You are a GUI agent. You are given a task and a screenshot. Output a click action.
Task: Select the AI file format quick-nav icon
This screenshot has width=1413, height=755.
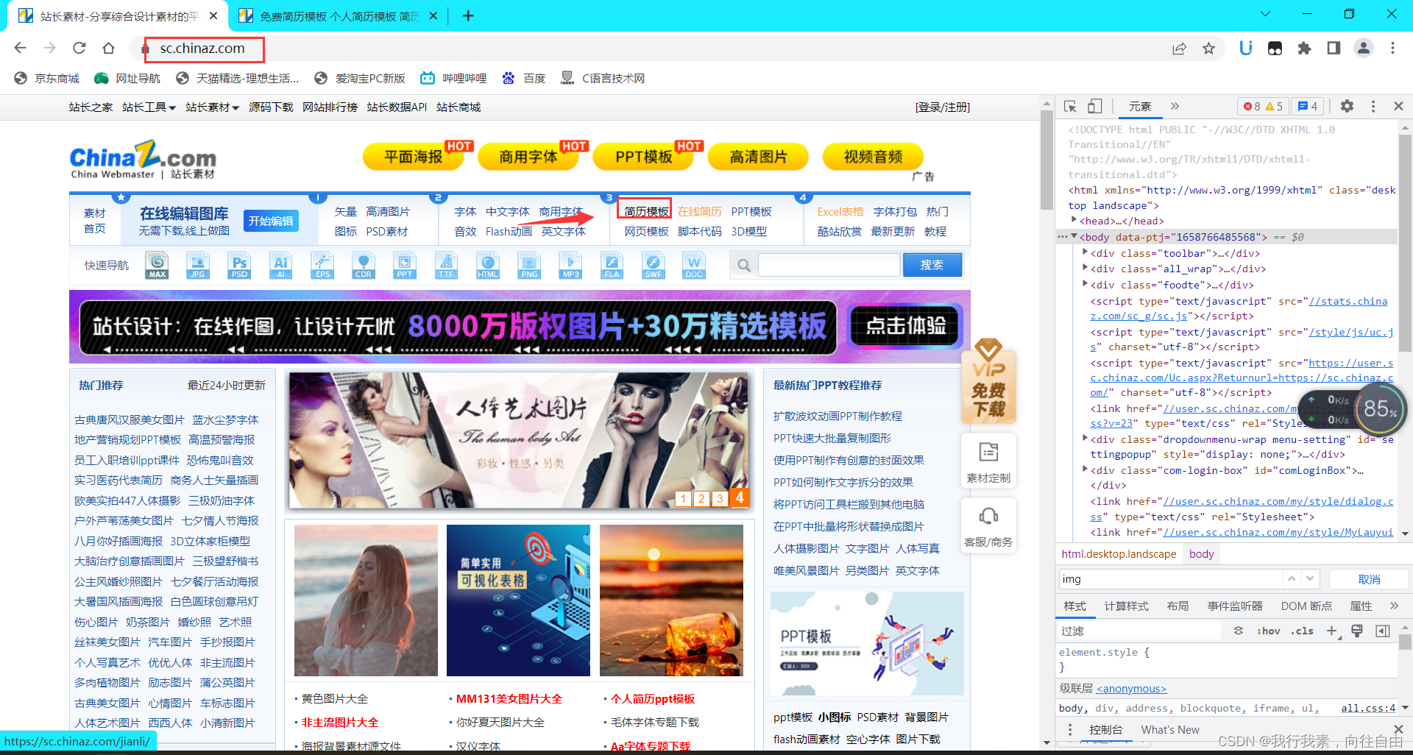coord(281,265)
